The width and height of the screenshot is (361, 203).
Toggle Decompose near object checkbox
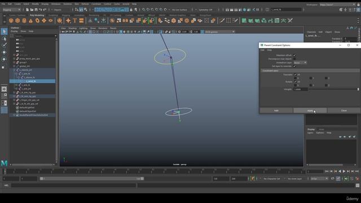pyautogui.click(x=294, y=59)
